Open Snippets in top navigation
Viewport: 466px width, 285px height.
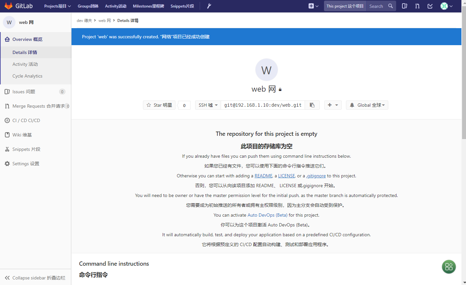(182, 6)
